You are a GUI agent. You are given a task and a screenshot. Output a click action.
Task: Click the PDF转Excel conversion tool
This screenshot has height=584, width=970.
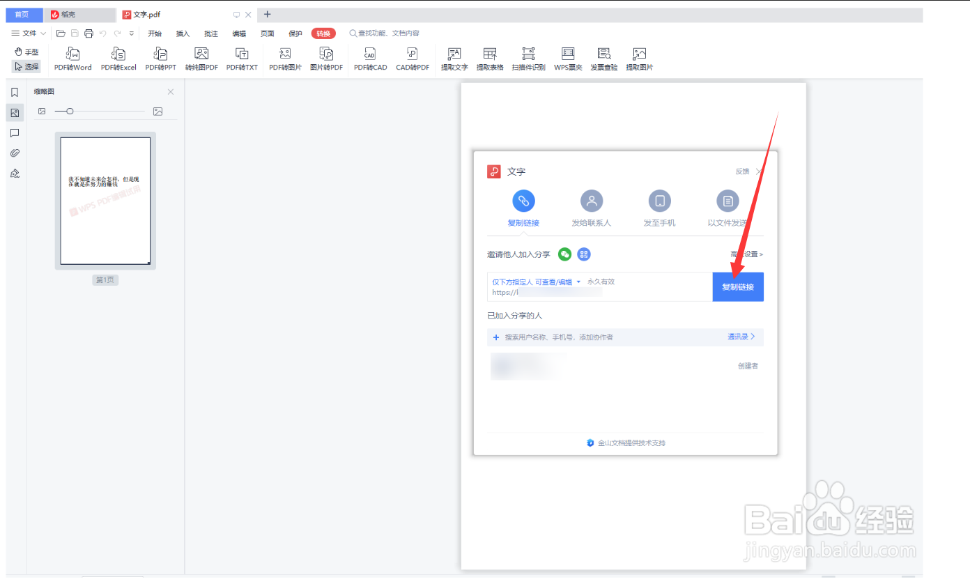118,59
